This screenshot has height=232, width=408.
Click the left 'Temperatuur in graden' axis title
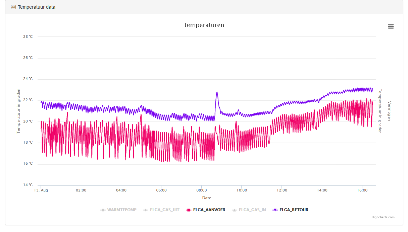19,111
